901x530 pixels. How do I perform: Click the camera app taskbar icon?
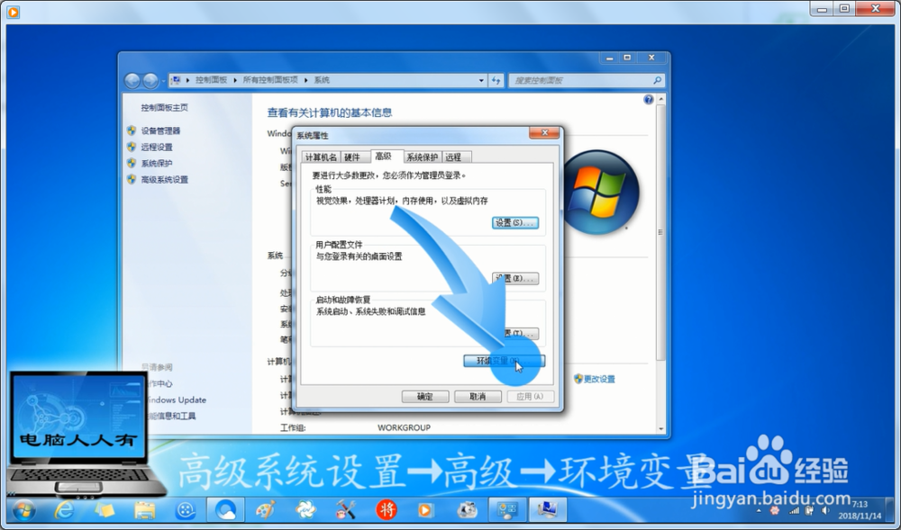[x=467, y=509]
